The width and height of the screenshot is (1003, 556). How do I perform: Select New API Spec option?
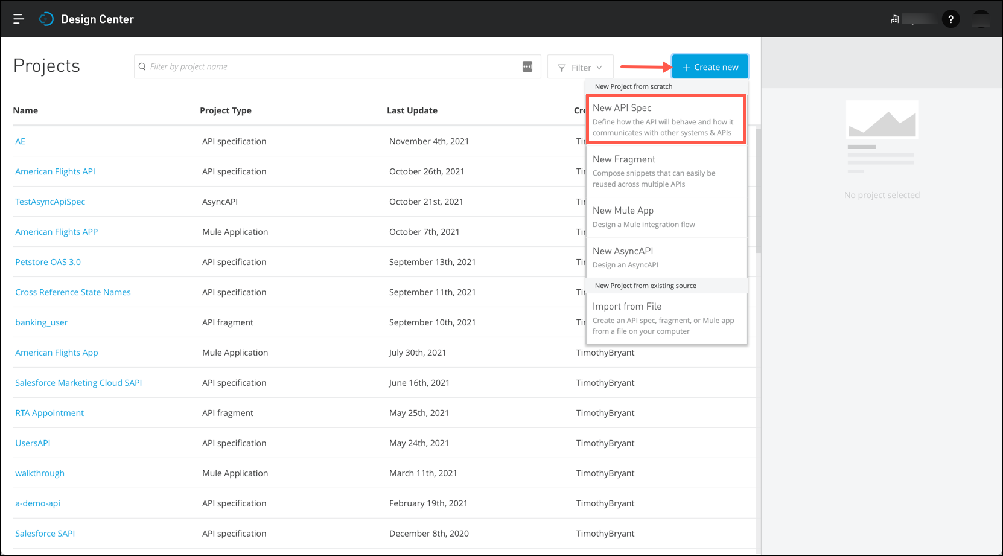click(x=666, y=119)
